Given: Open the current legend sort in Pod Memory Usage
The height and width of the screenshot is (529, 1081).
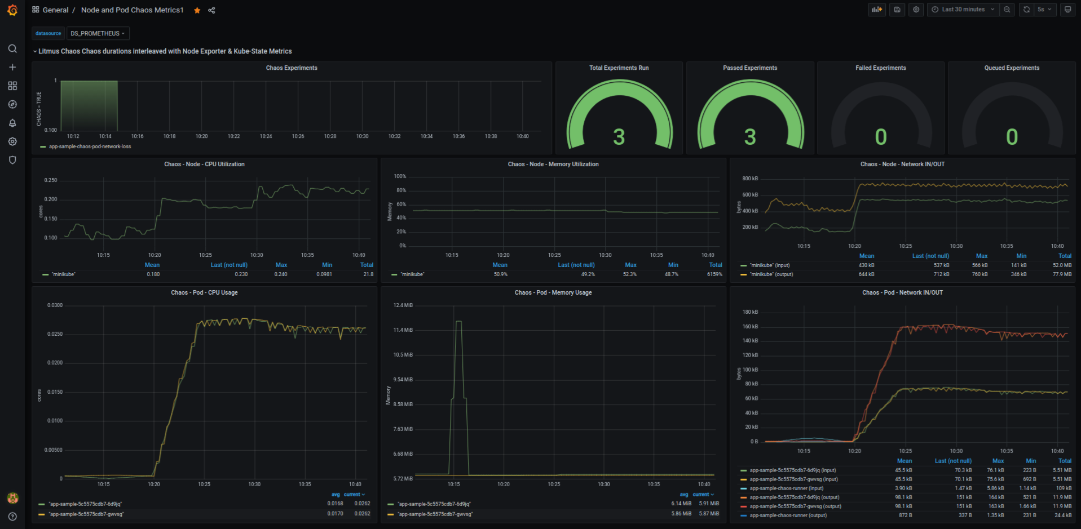Looking at the screenshot, I should click(x=703, y=495).
